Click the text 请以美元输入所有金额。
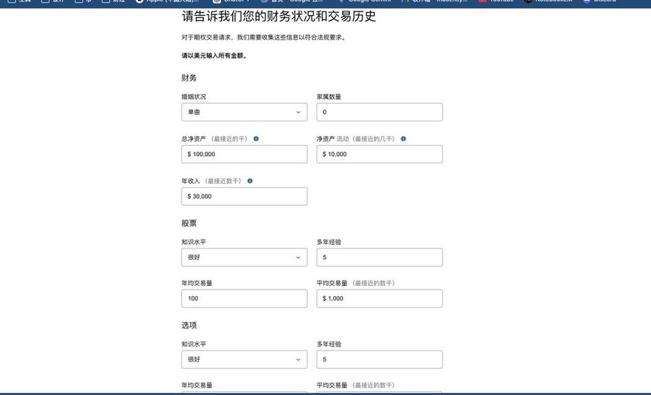This screenshot has width=651, height=395. point(215,56)
